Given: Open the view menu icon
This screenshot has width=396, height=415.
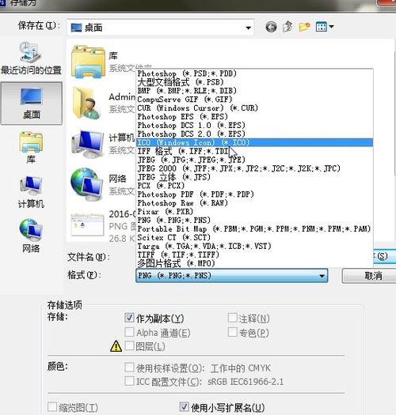Looking at the screenshot, I should (325, 27).
